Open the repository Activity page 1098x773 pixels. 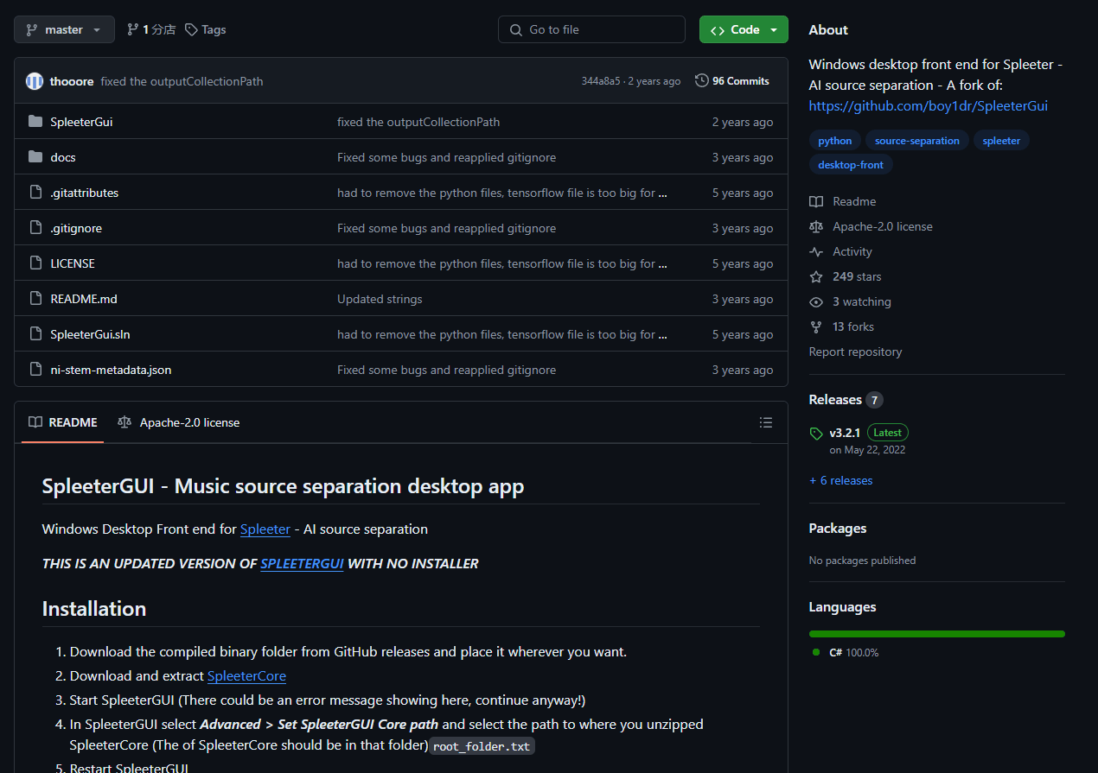click(x=852, y=251)
